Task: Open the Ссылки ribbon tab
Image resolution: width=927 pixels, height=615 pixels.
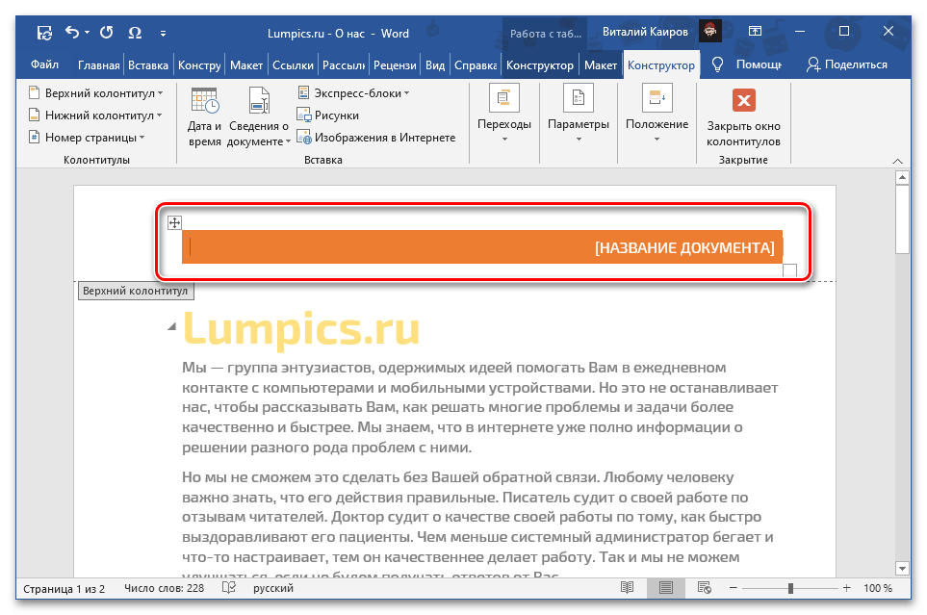Action: tap(293, 65)
